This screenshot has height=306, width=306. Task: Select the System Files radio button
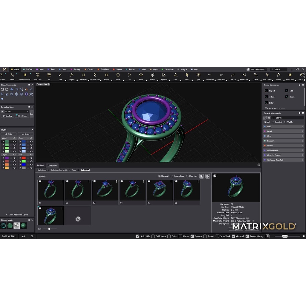(172, 176)
